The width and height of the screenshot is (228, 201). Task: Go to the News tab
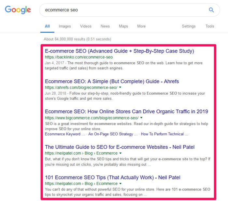[105, 26]
